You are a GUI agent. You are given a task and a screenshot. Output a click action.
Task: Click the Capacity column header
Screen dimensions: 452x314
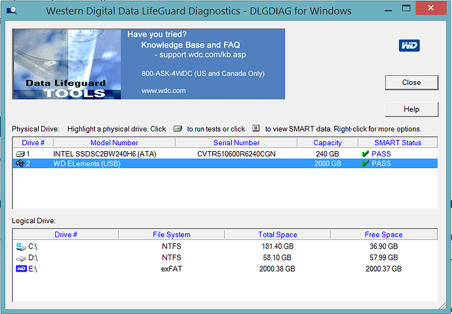328,143
